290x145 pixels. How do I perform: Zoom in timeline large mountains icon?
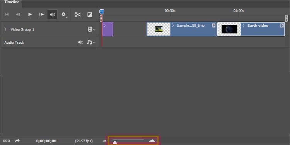tap(152, 141)
